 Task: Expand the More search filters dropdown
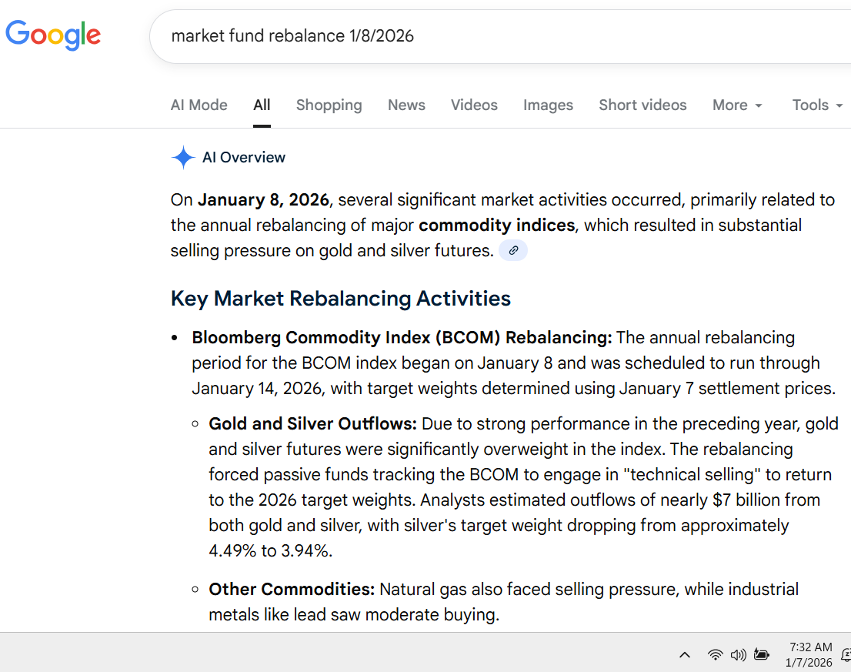737,105
